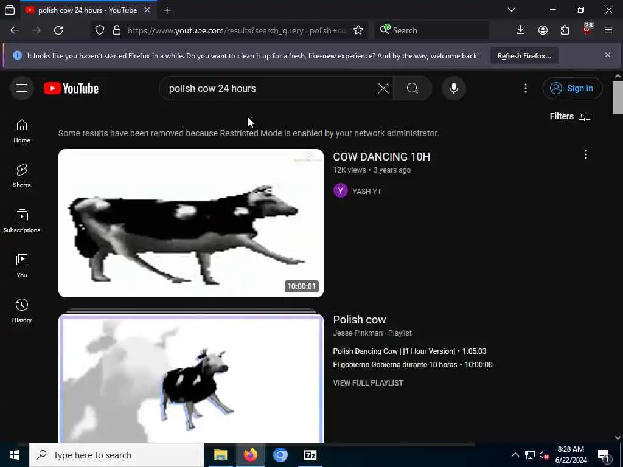Start voice search with microphone icon
623x467 pixels.
click(x=454, y=88)
